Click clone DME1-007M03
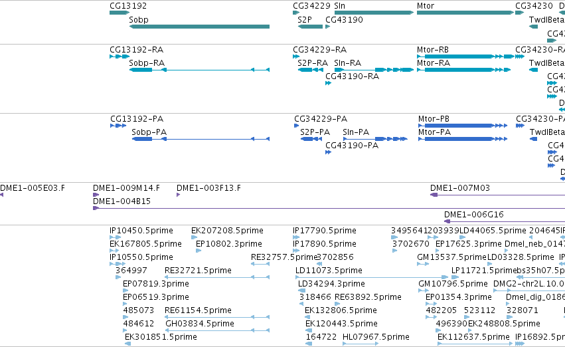565x347 pixels. tap(460, 188)
